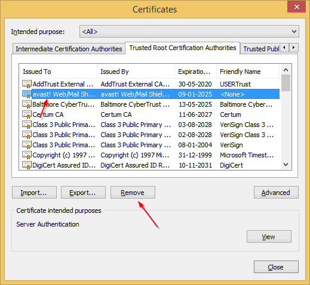Click certificate icon of row expiring 08-01-2004
Viewport: 310px width, 285px height.
(27, 145)
